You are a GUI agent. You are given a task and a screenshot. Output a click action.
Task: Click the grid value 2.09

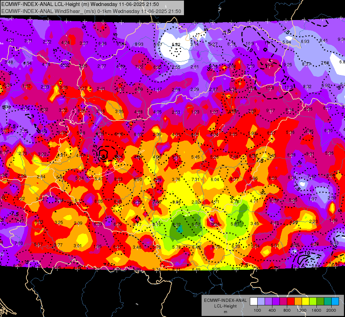tap(78, 223)
